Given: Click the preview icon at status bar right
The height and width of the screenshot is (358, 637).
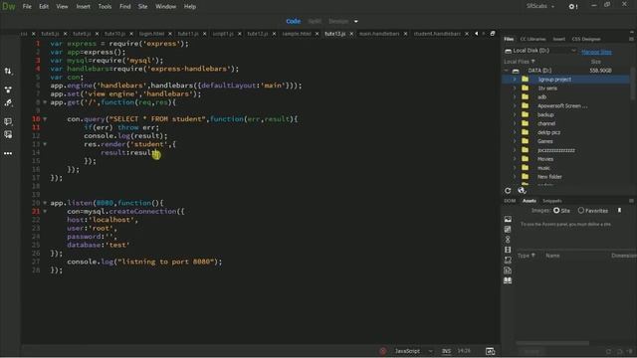Looking at the screenshot, I should [x=491, y=351].
